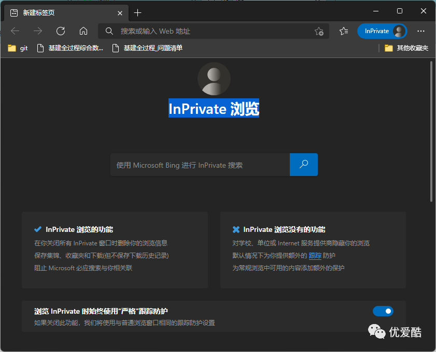Click the InPrivate 浏览没有的功能 heading

click(284, 230)
